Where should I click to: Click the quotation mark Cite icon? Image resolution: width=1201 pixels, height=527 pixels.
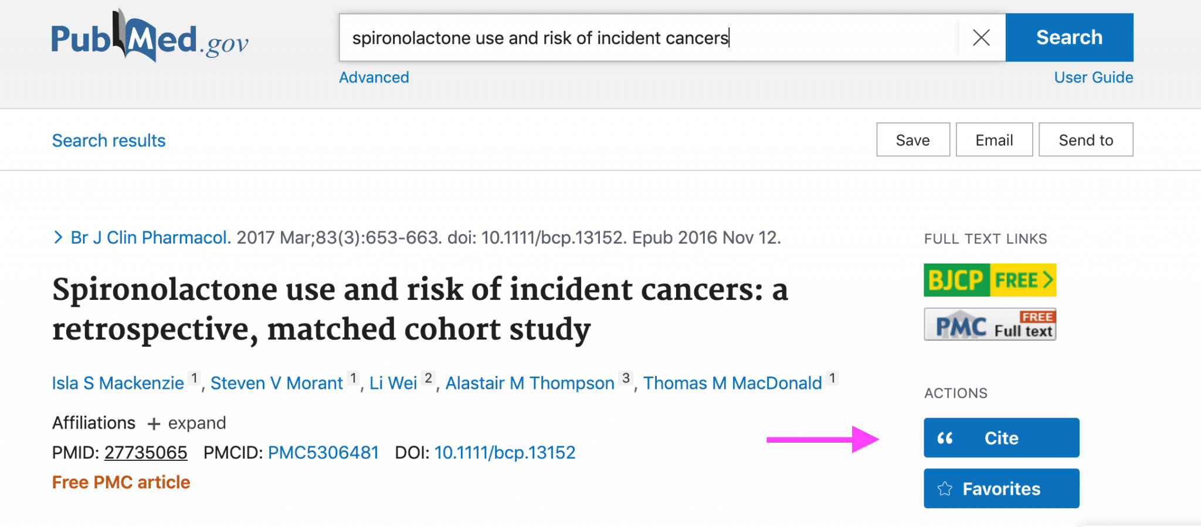click(x=945, y=438)
